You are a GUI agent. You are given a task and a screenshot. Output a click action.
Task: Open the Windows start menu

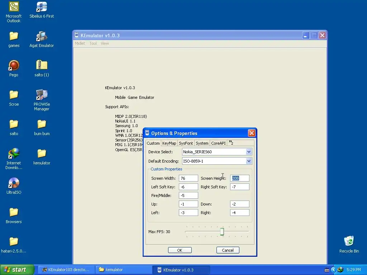[x=17, y=270]
